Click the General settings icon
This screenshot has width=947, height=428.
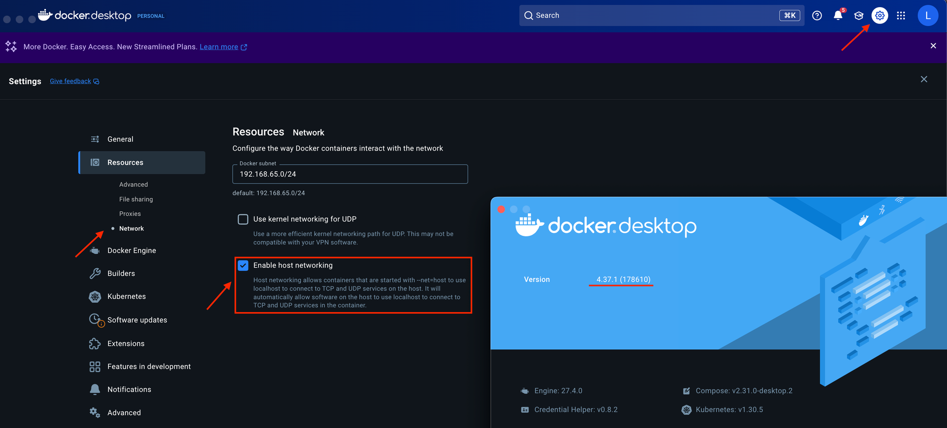click(95, 139)
